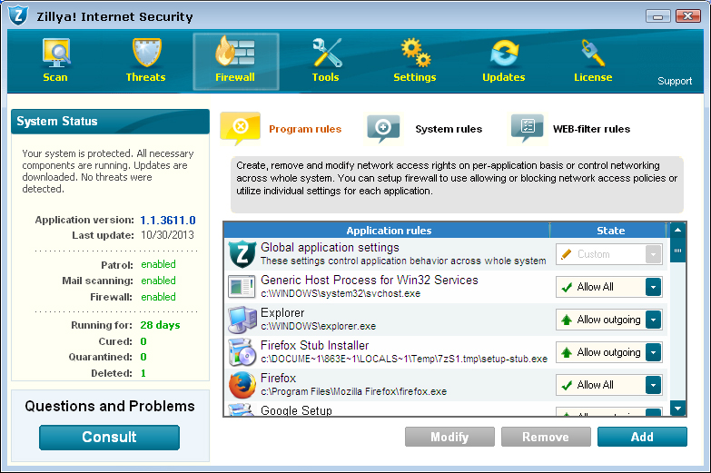This screenshot has height=473, width=711.
Task: Click the Program rules yellow bubble icon
Action: pos(241,128)
